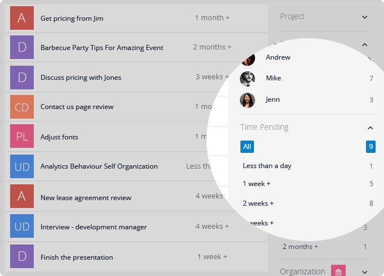Expand the Organization filter chevron

[365, 272]
